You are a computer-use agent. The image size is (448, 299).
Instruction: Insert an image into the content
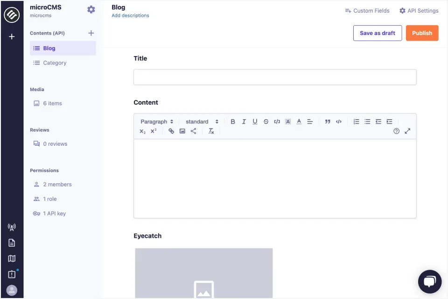182,131
